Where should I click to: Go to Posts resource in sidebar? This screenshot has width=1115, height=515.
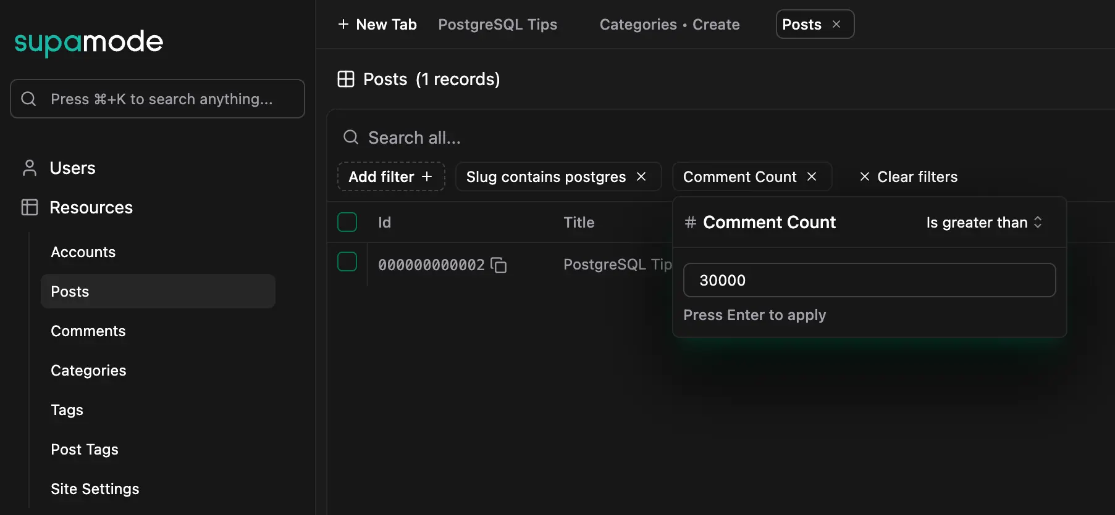(x=158, y=291)
